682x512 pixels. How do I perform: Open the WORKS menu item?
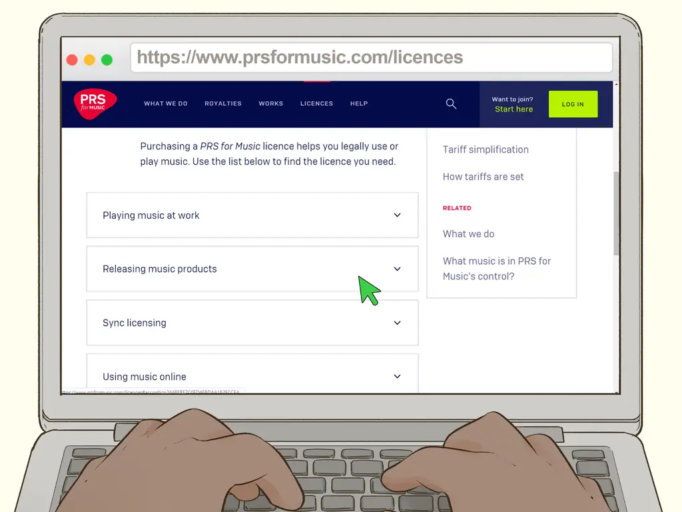click(271, 103)
